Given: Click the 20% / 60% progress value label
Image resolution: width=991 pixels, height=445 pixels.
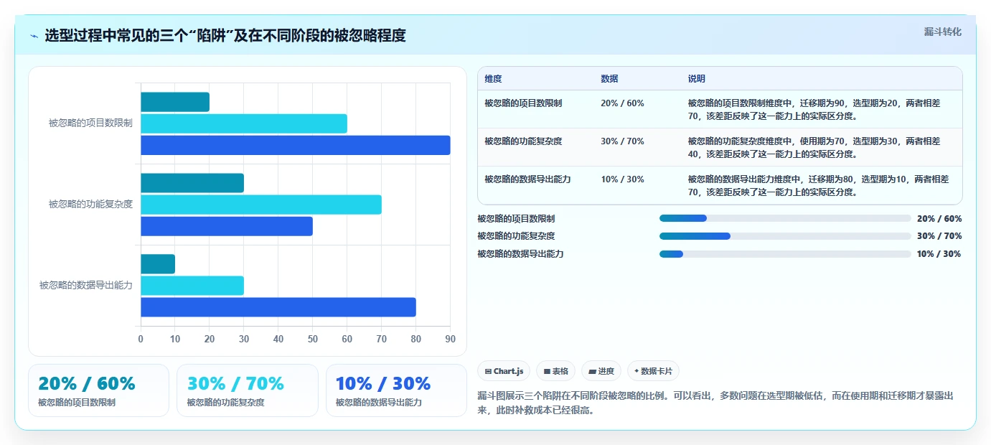Looking at the screenshot, I should tap(939, 218).
